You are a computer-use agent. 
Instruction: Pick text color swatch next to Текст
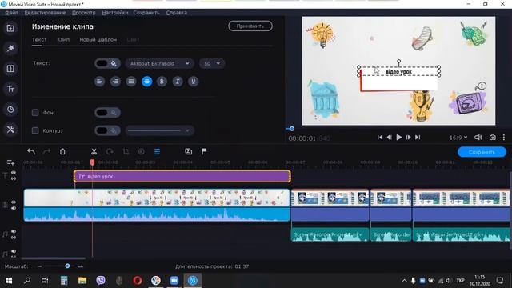point(107,63)
